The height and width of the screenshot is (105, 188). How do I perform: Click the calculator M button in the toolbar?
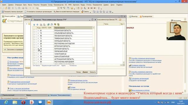[88, 8]
